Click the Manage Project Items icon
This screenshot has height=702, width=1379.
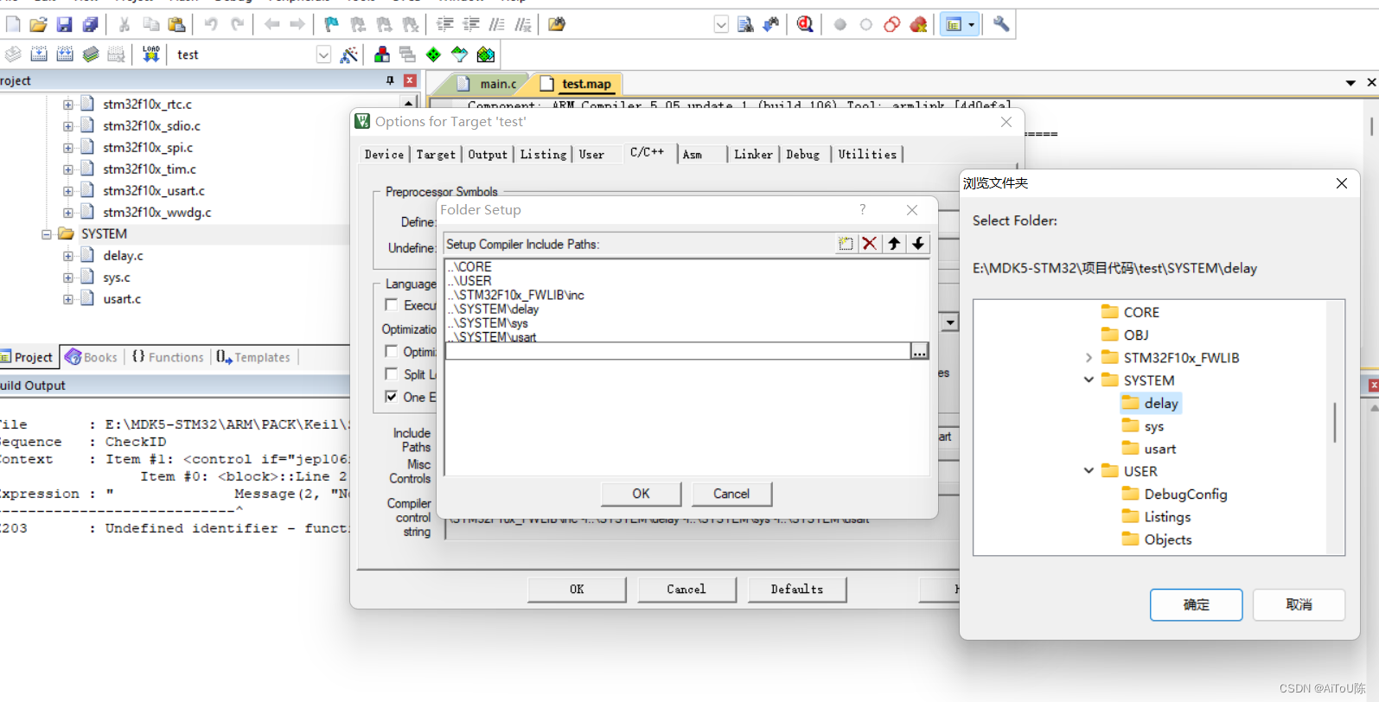pos(382,54)
